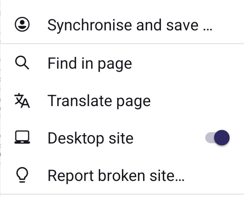
Task: Click the magnifying glass Find icon
Action: pos(22,63)
